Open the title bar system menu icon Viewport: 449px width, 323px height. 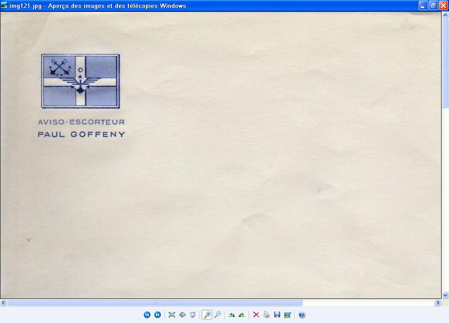pos(4,6)
